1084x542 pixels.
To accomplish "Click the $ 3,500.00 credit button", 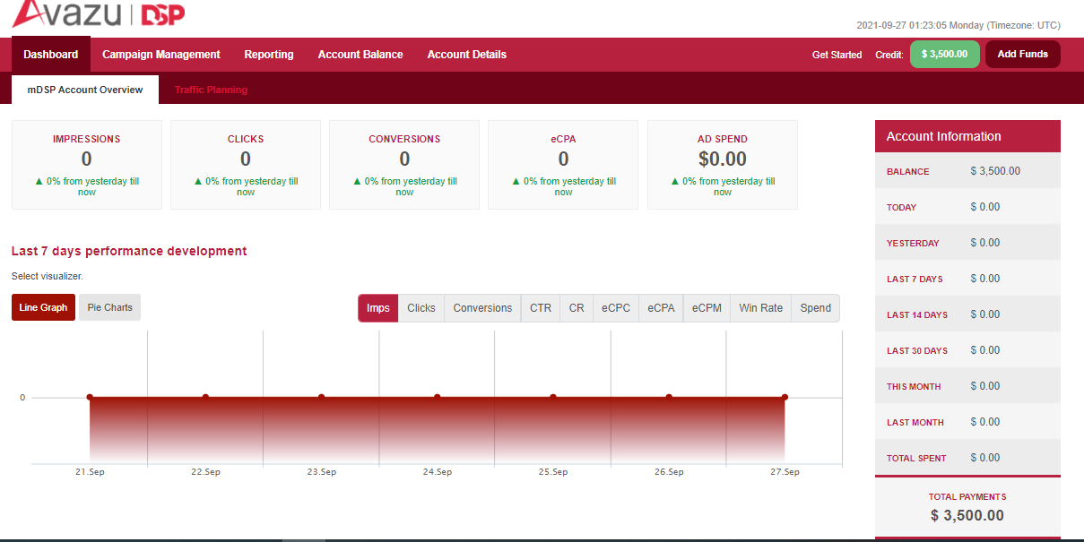I will point(945,54).
